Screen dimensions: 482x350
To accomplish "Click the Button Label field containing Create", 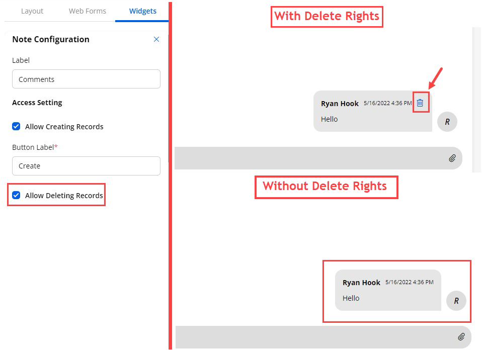I will [86, 165].
